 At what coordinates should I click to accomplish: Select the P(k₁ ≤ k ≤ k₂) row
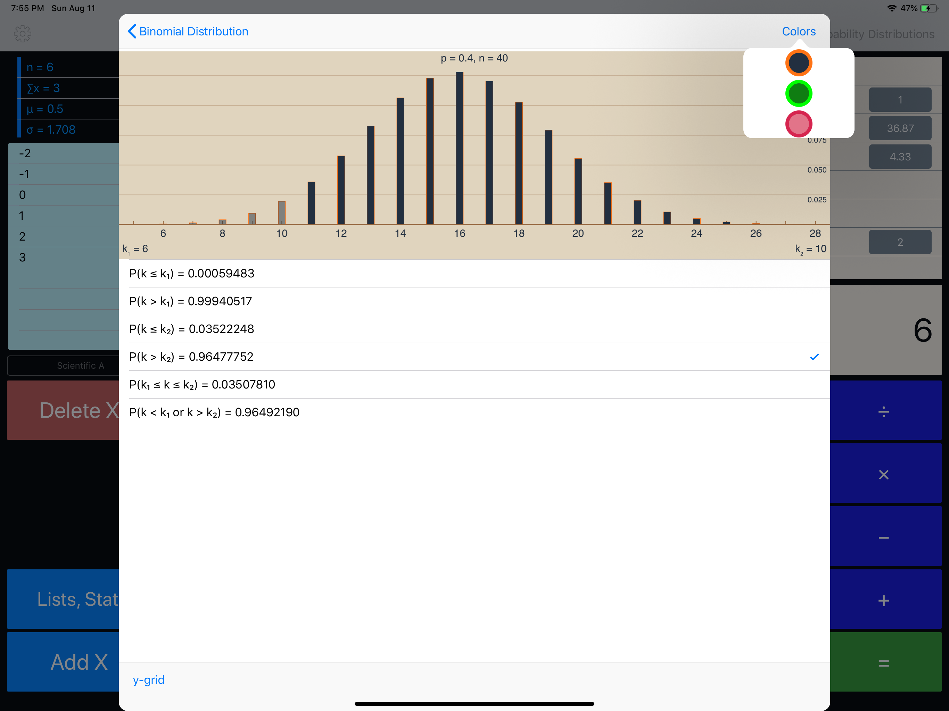tap(474, 384)
